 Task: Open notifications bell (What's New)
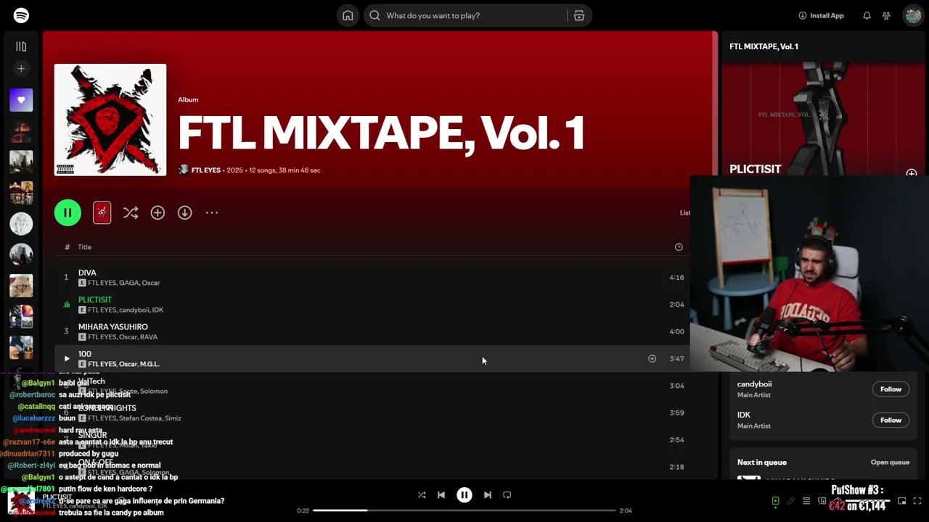(x=867, y=15)
